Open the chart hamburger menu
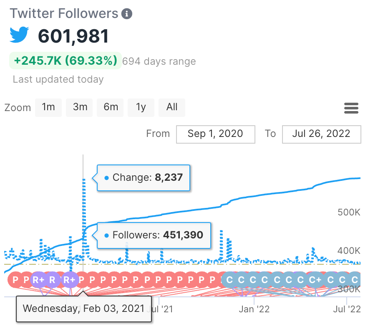The image size is (368, 329). [x=351, y=108]
